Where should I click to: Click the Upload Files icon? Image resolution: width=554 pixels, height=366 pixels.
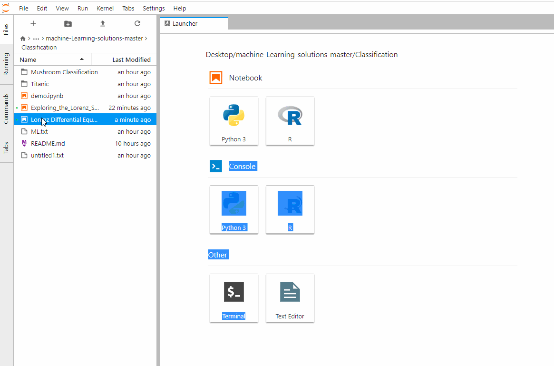[x=103, y=23]
